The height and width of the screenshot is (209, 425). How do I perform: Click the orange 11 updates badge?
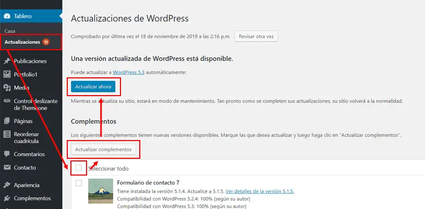[46, 42]
